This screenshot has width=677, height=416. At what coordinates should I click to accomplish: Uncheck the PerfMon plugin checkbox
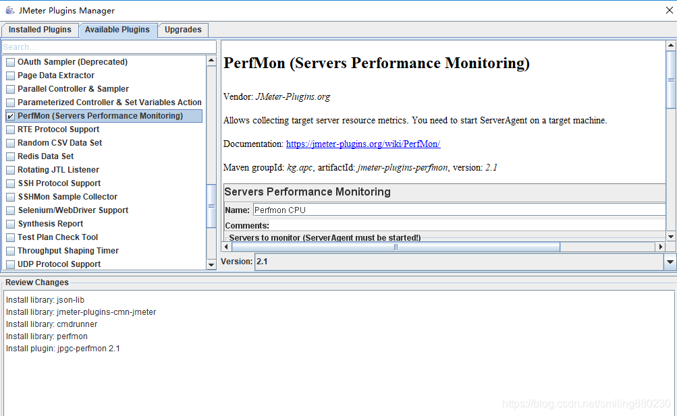coord(10,116)
